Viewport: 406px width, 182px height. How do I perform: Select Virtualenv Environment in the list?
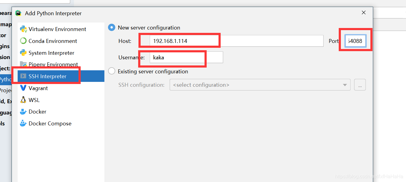click(x=61, y=29)
